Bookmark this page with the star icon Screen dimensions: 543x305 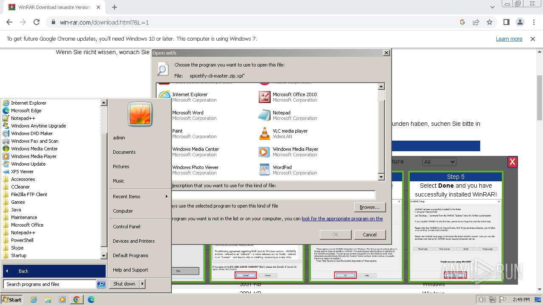coord(490,22)
